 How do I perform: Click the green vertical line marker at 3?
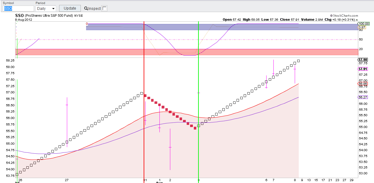coord(198,102)
